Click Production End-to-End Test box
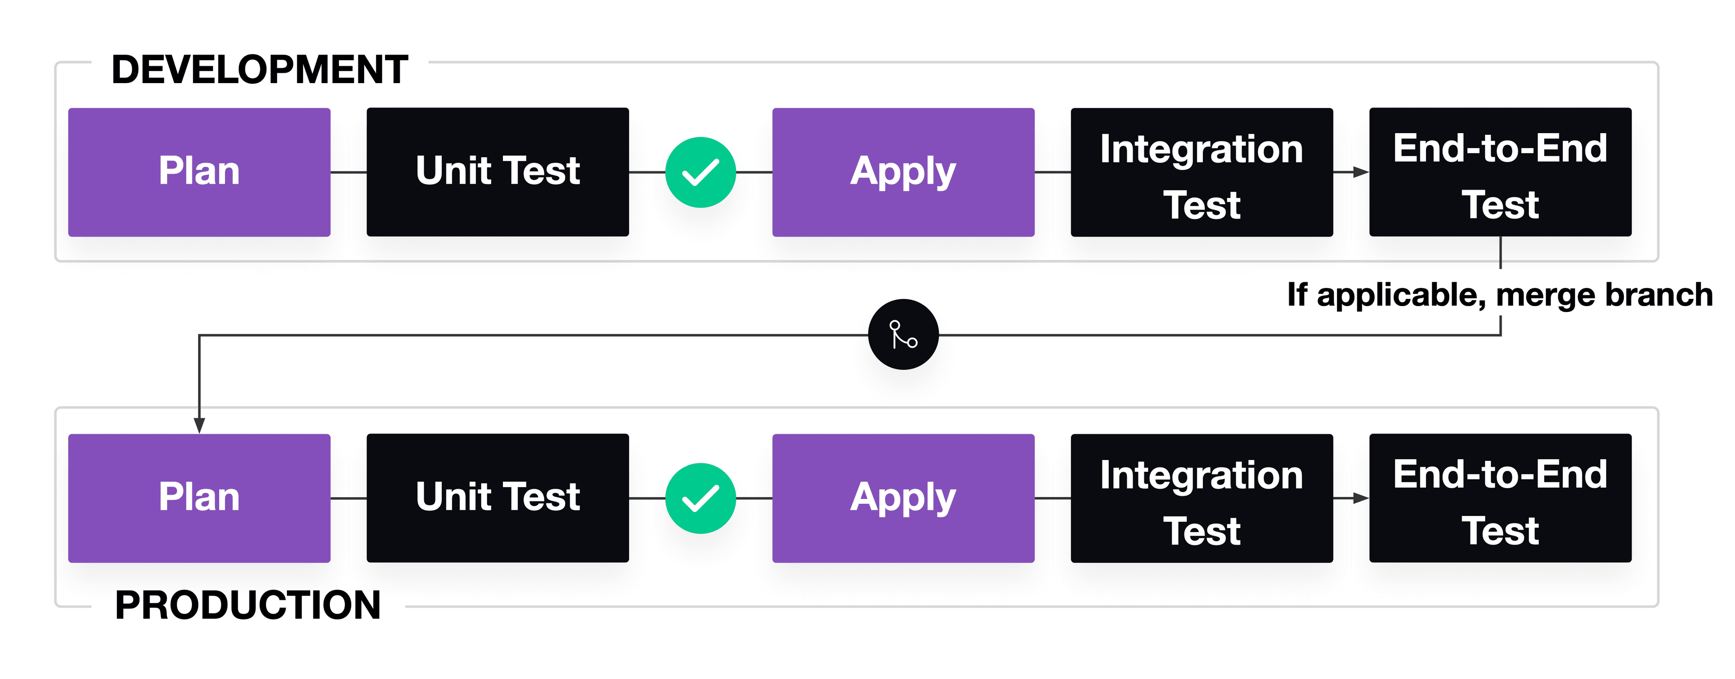Image resolution: width=1735 pixels, height=679 pixels. click(1500, 498)
